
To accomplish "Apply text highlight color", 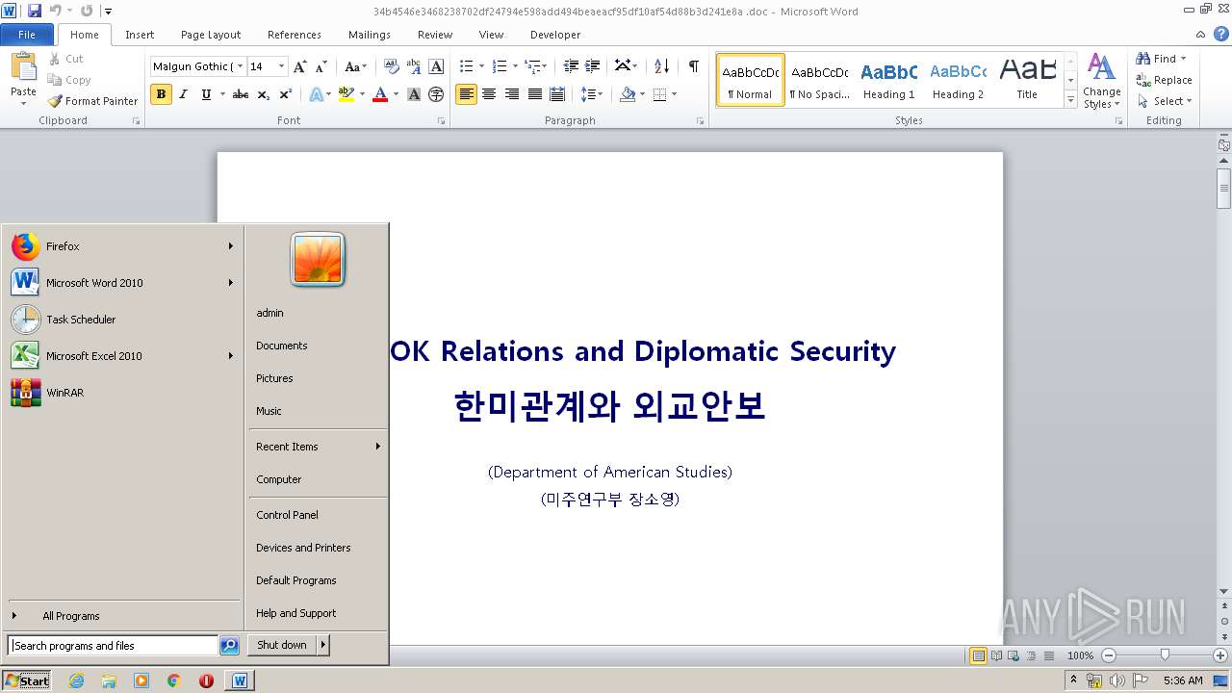I will coord(346,94).
